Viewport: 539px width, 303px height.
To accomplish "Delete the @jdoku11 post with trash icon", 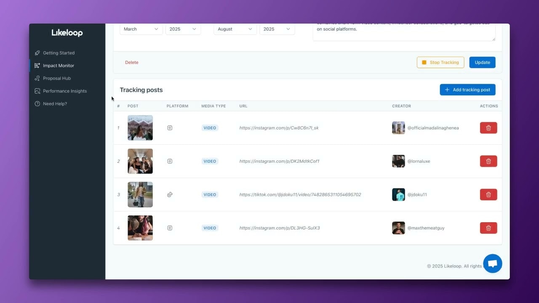I will pos(488,194).
